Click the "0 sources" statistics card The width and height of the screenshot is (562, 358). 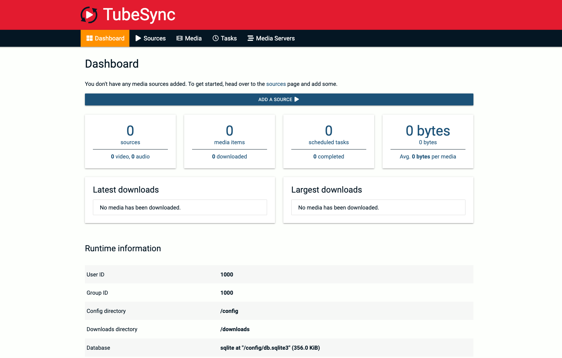coord(130,134)
